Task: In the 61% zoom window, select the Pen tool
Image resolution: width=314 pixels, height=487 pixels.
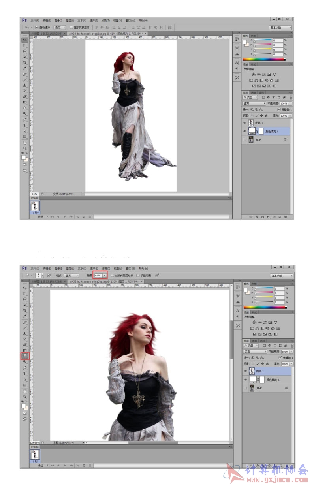Action: click(24, 119)
